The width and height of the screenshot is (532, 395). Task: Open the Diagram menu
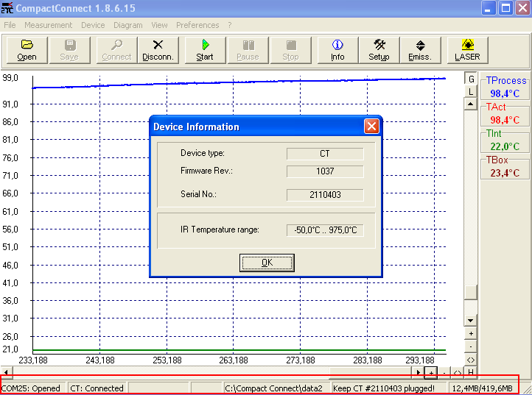[x=128, y=25]
